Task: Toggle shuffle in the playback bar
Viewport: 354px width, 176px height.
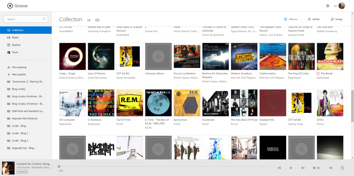Action: (x=331, y=168)
